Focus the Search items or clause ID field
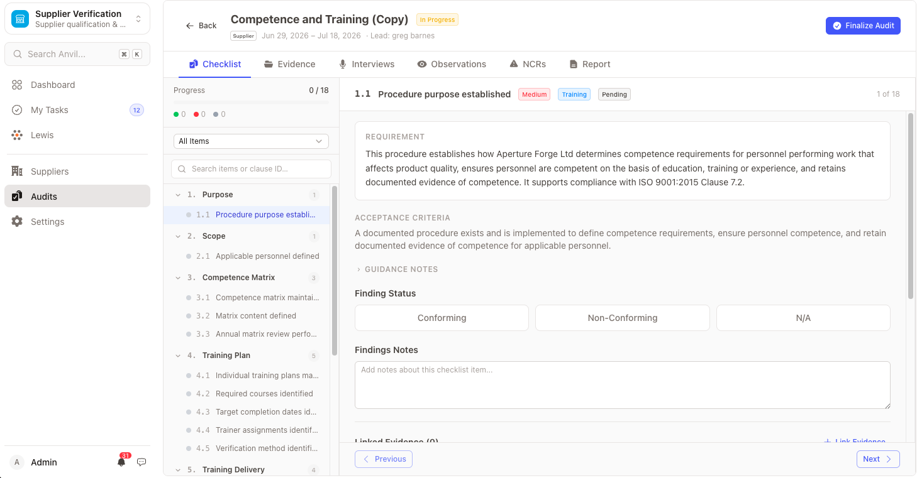 coord(251,169)
